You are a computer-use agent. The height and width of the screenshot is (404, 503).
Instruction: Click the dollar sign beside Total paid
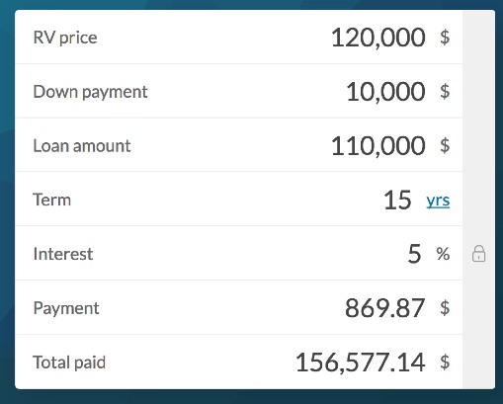[x=445, y=362]
